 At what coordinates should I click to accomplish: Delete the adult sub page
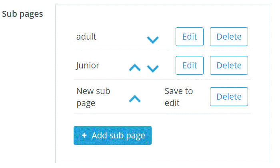[229, 37]
